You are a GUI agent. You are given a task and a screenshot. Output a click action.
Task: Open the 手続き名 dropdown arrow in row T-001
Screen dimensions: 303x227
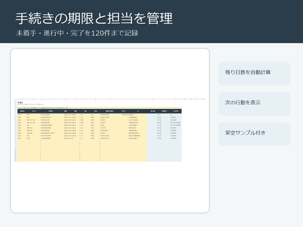click(40, 115)
